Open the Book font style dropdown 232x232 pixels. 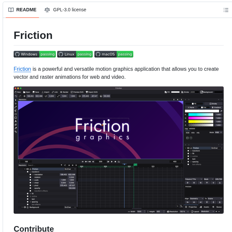click(x=209, y=179)
